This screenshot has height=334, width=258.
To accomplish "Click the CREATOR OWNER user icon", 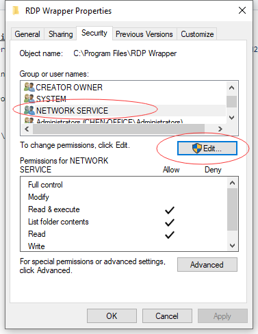I will [x=29, y=87].
